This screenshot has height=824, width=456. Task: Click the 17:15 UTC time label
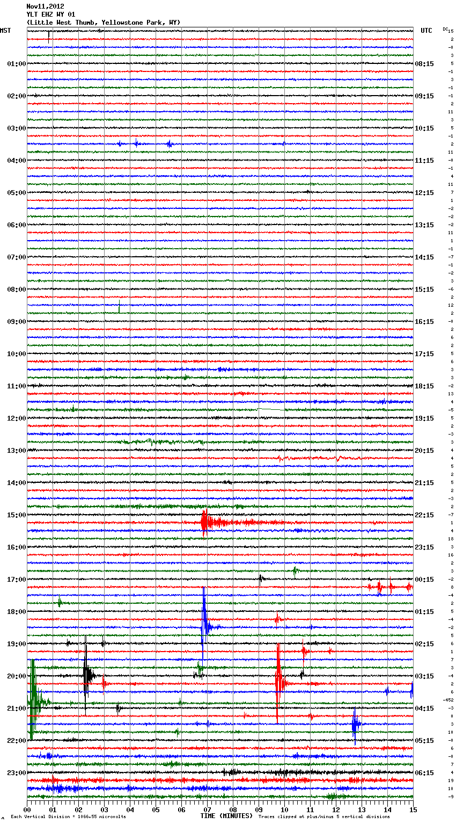(x=424, y=354)
